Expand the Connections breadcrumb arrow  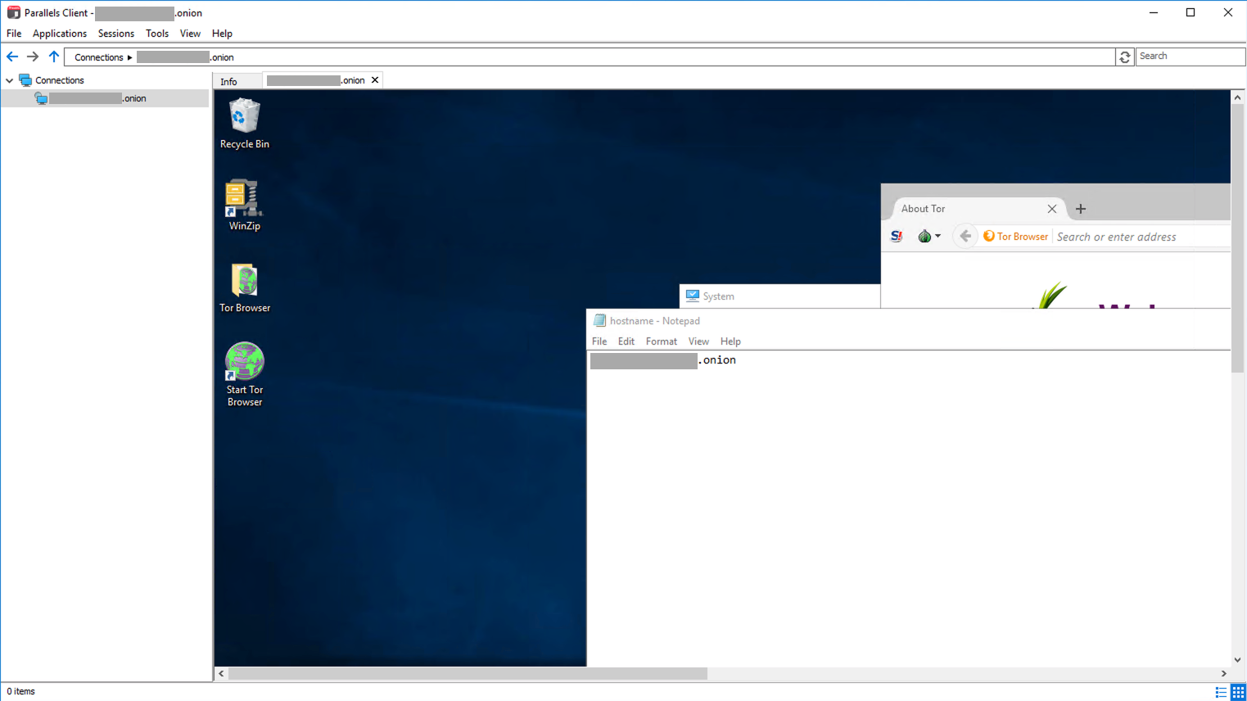tap(129, 57)
